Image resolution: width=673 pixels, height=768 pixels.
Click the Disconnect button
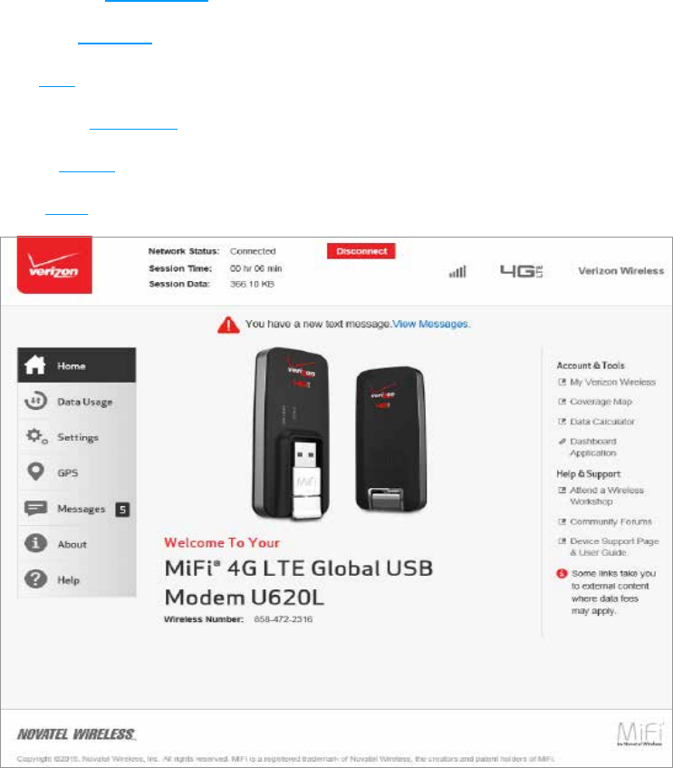(x=361, y=251)
